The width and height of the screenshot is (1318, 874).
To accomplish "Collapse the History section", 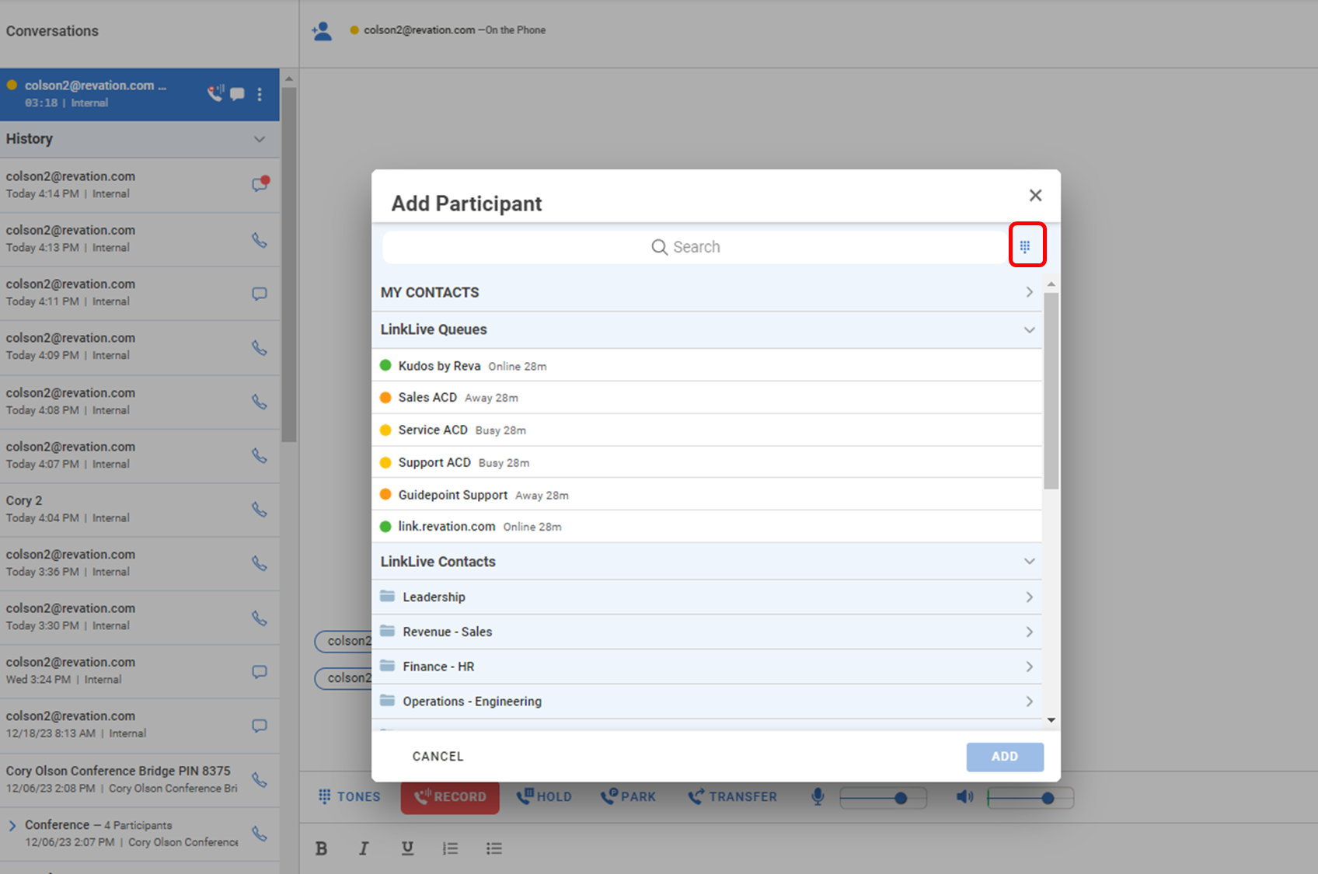I will point(260,139).
